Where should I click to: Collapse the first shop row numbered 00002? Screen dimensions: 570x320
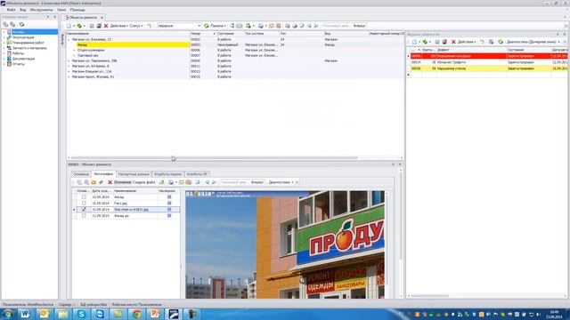pos(69,39)
